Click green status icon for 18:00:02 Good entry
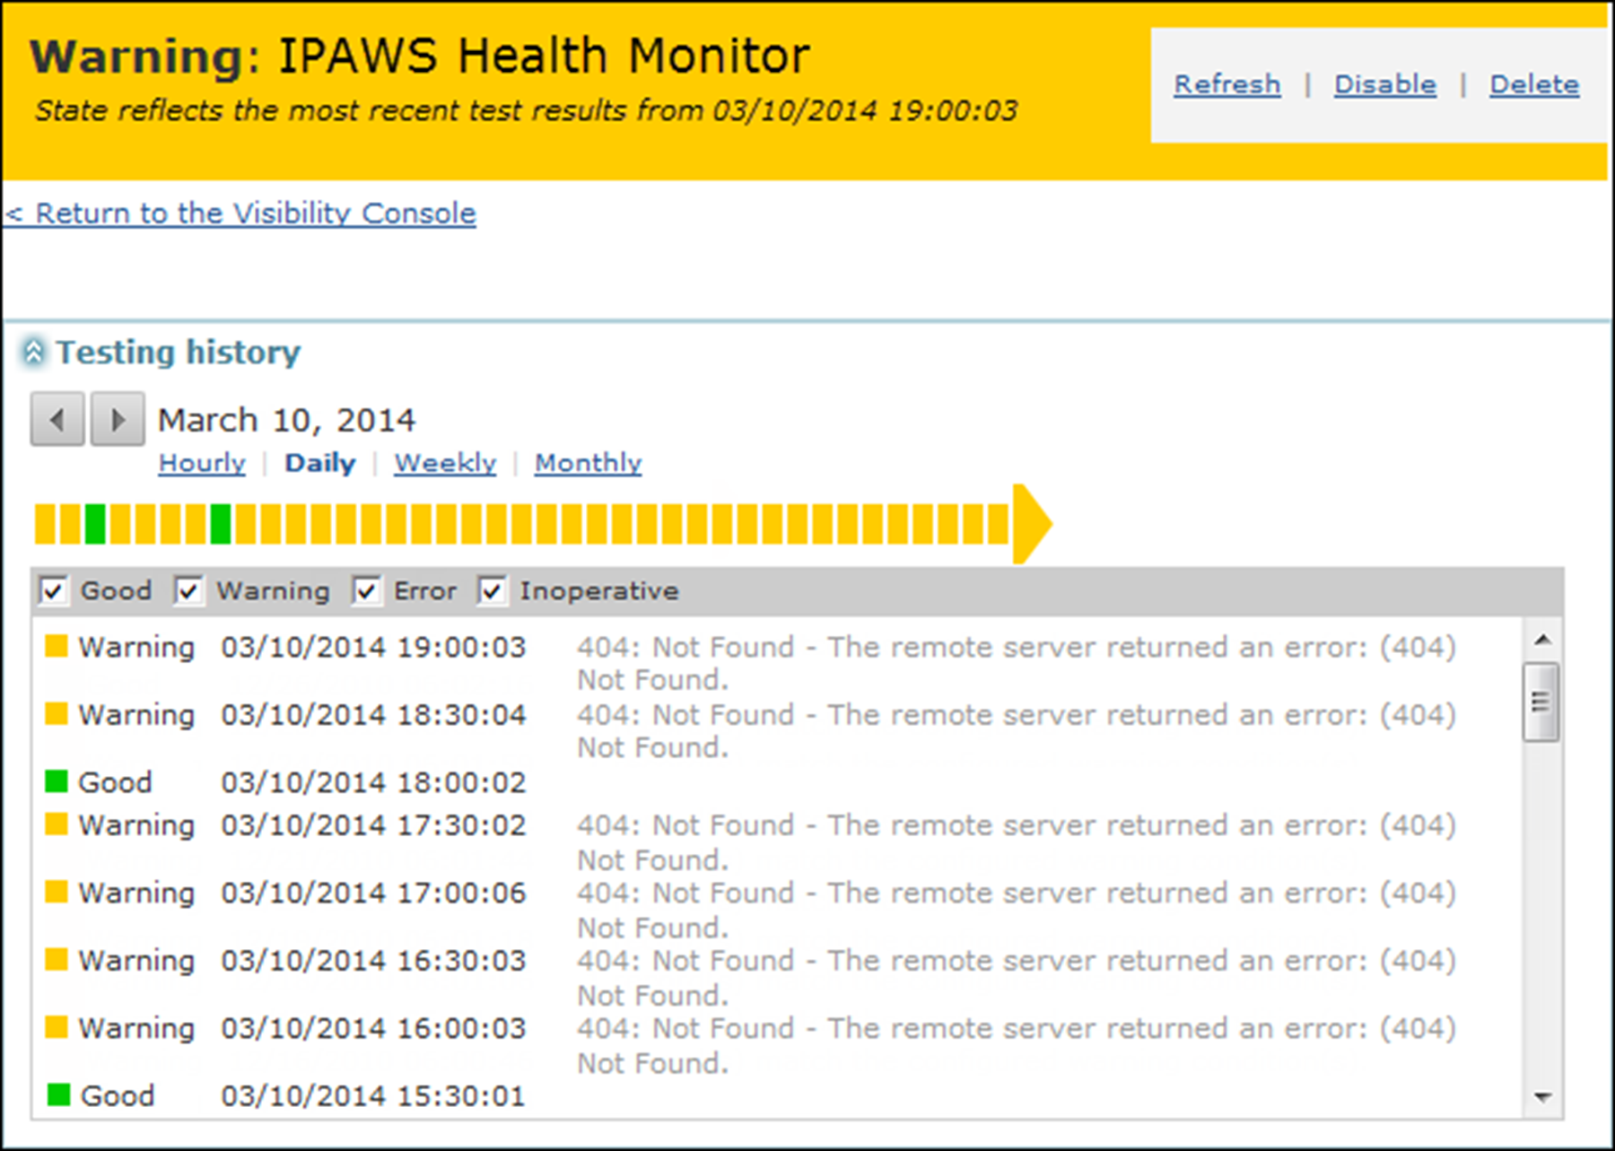This screenshot has width=1615, height=1151. (57, 781)
